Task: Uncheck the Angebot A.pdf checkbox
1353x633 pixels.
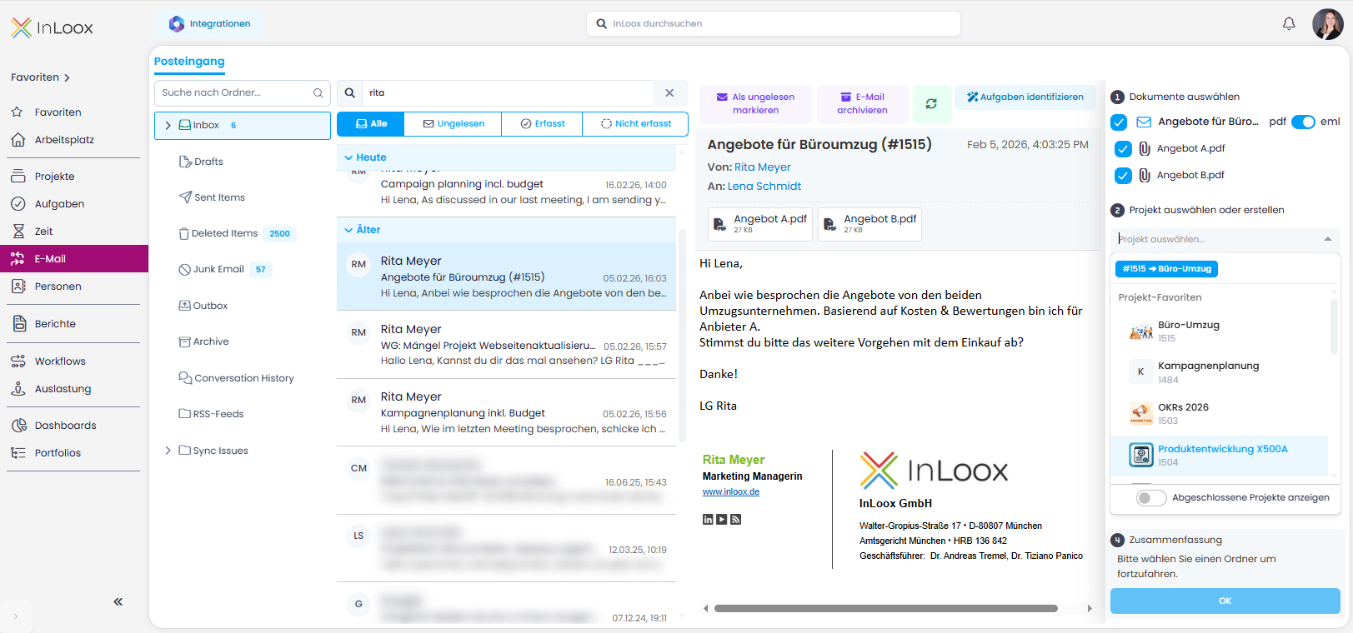Action: (1123, 149)
